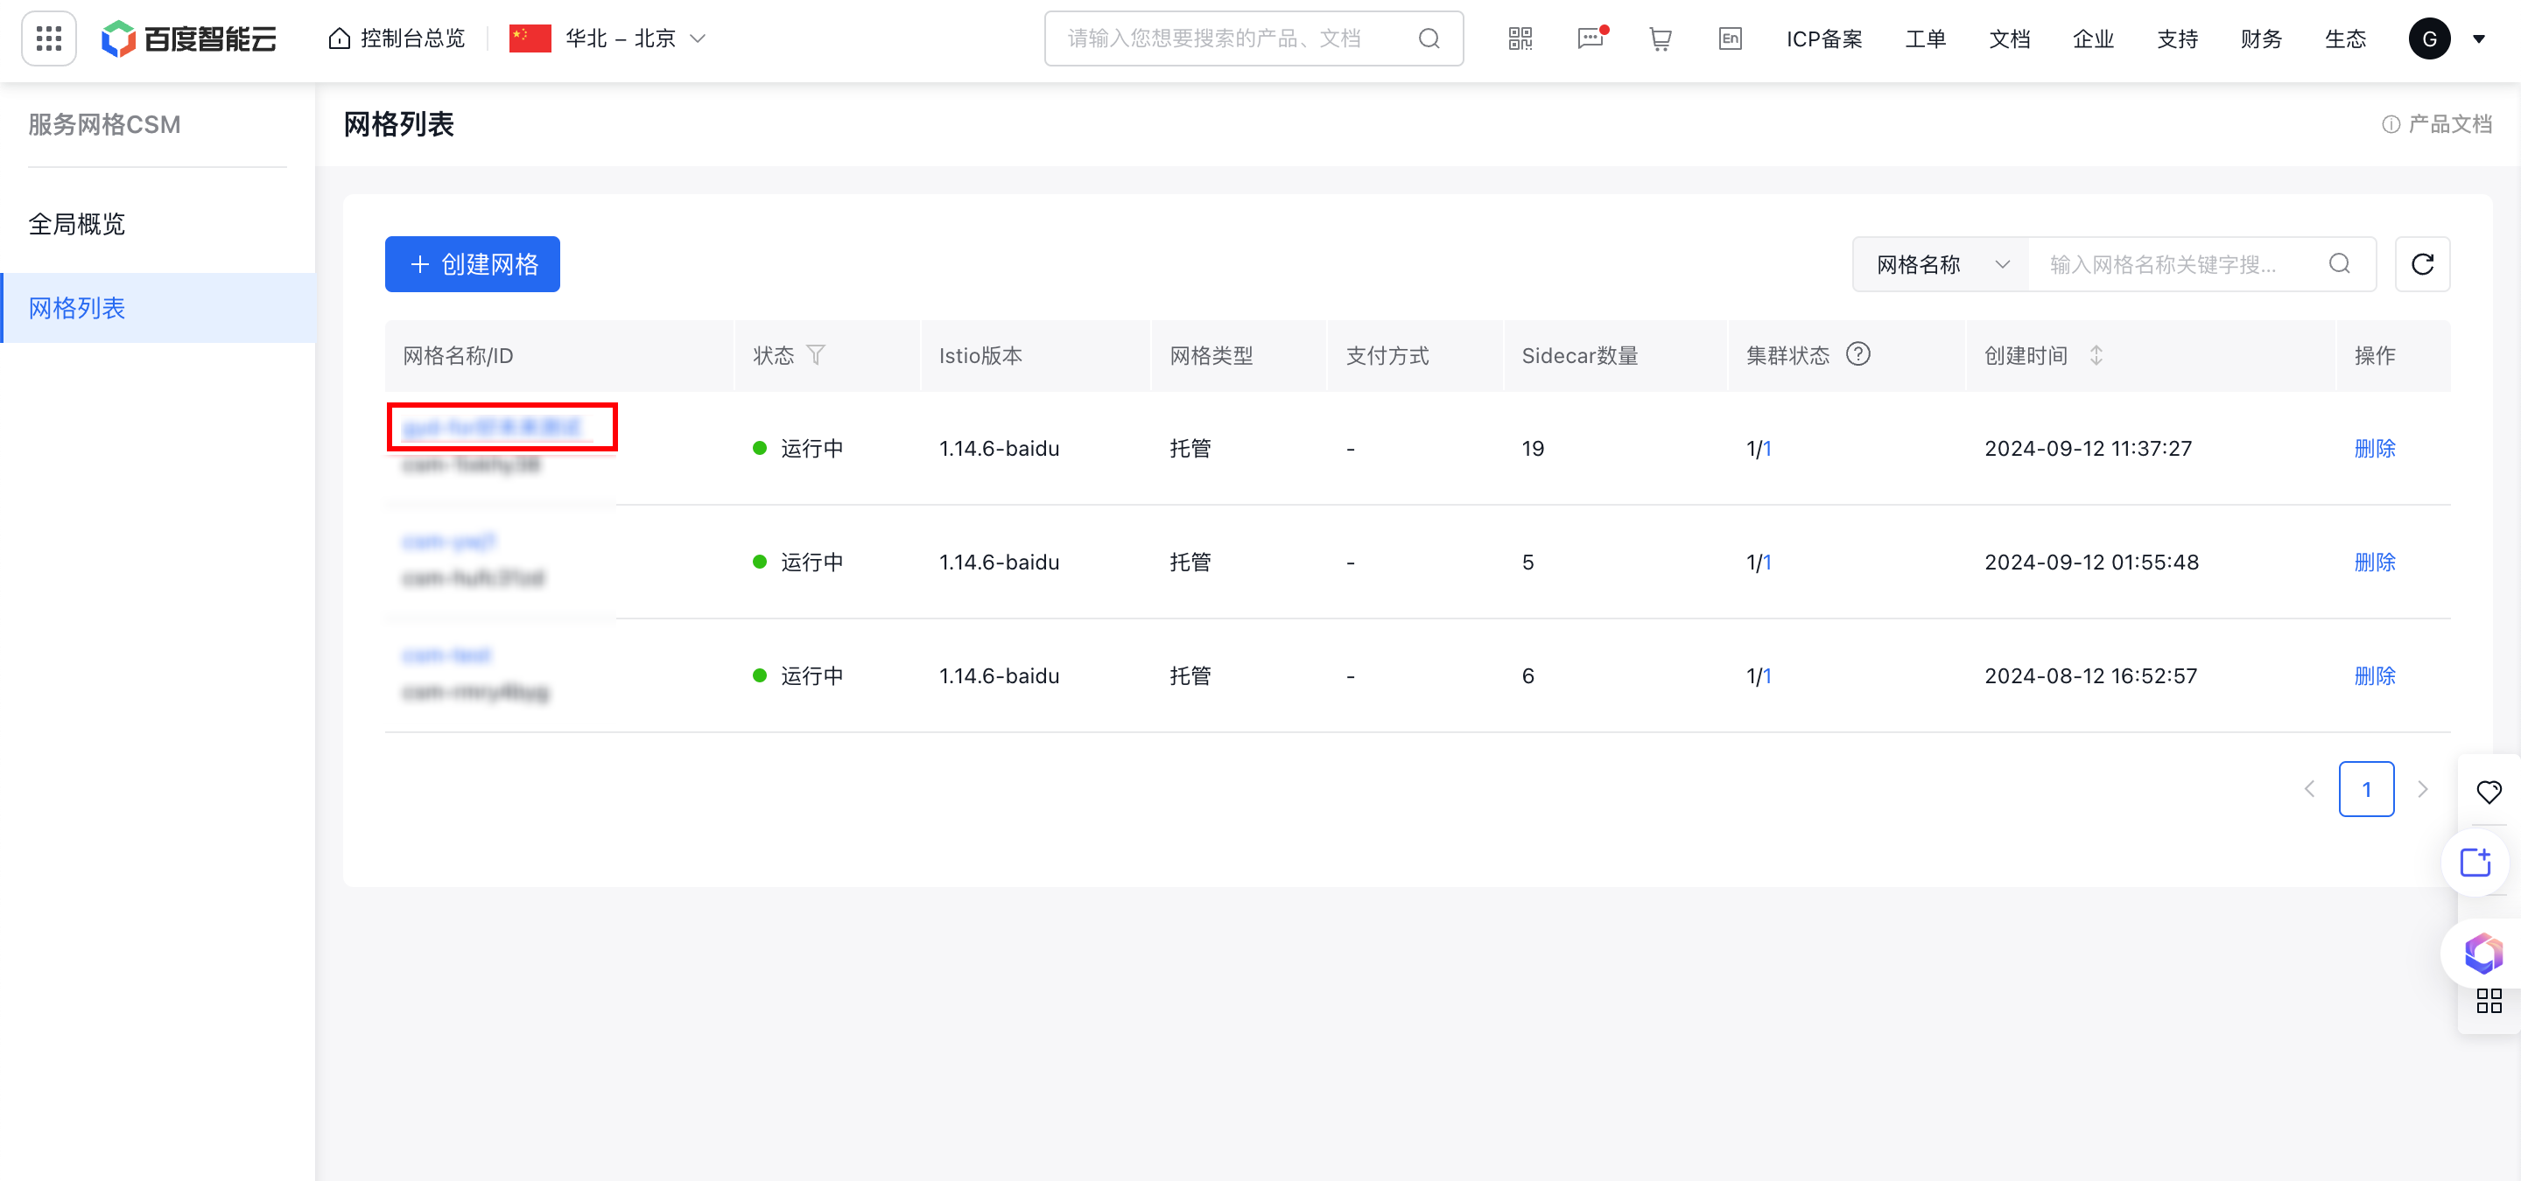Open the 文档 header menu

tap(2009, 39)
